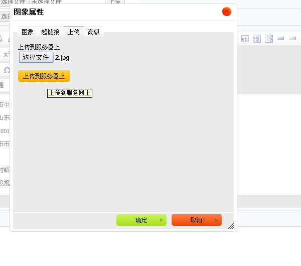Open the 超链接 tab
This screenshot has height=266, width=301.
(50, 32)
